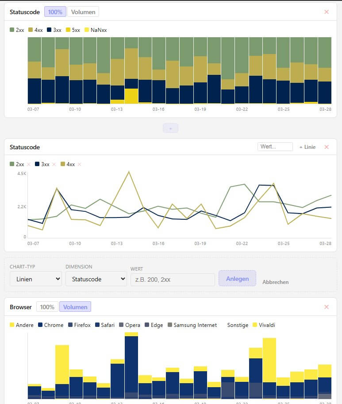
Task: Click the + Linie link to add a line
Action: tap(307, 147)
